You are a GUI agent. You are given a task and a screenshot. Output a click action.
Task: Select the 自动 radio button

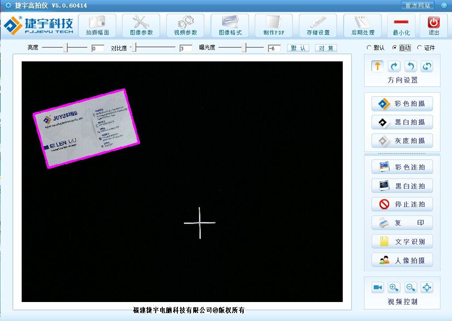[x=395, y=48]
